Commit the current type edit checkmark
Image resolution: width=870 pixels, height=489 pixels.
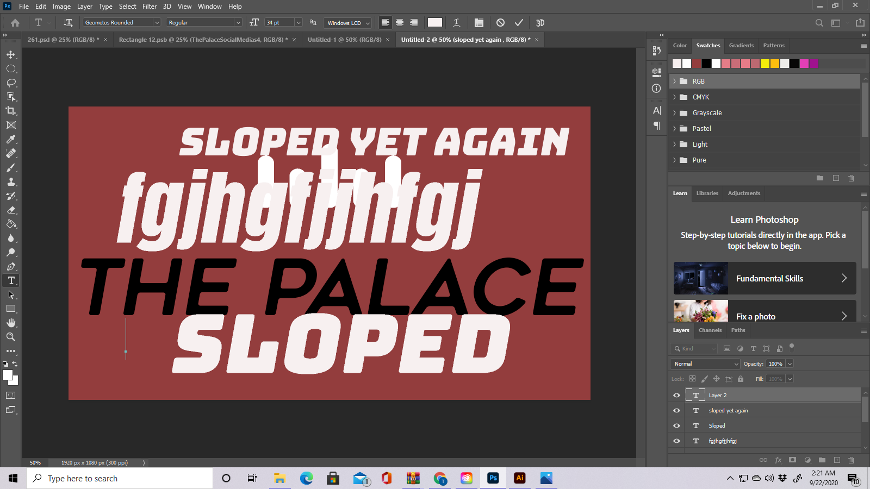(519, 22)
